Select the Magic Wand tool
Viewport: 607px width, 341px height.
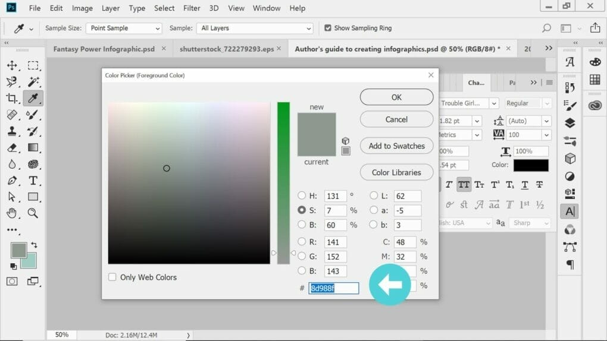pos(33,82)
